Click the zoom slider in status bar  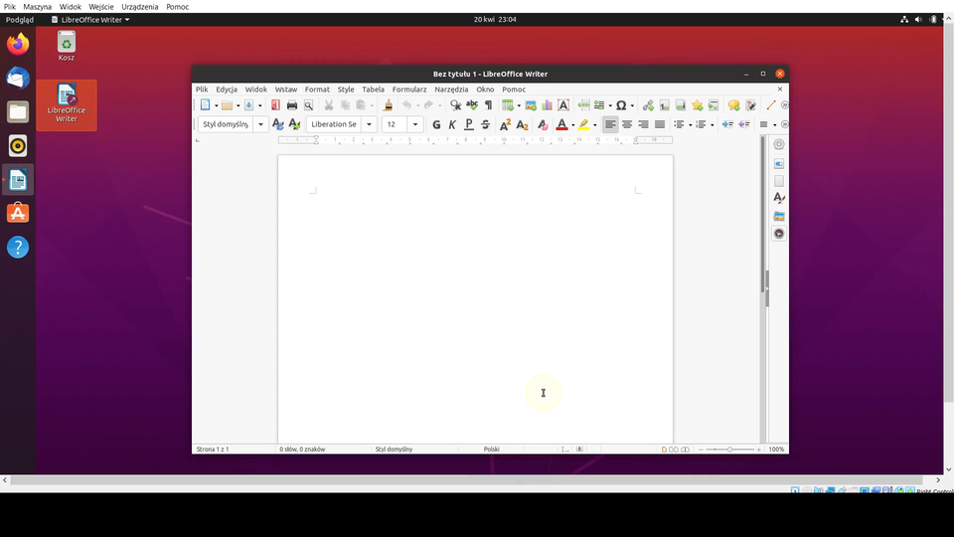(729, 449)
